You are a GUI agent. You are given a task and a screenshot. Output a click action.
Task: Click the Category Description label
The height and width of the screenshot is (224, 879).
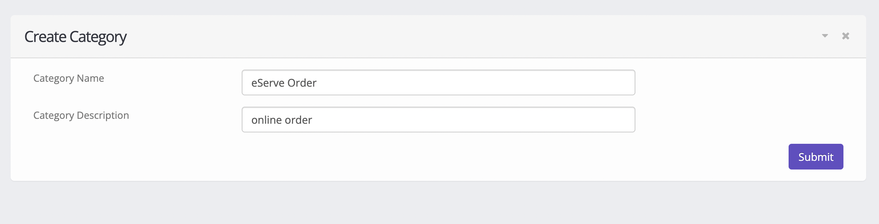coord(81,115)
